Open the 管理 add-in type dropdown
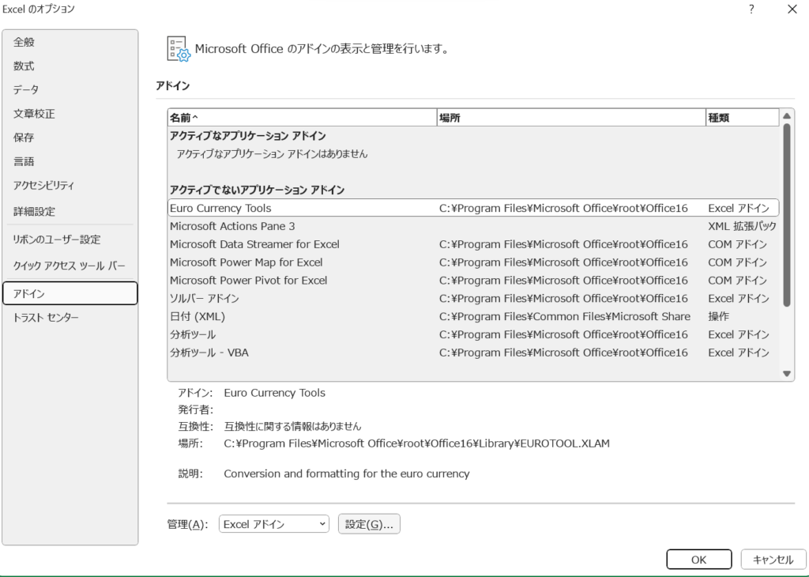The height and width of the screenshot is (577, 809). pos(273,523)
